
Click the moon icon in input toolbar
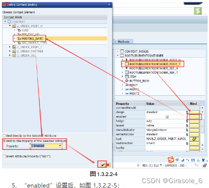[183, 160]
